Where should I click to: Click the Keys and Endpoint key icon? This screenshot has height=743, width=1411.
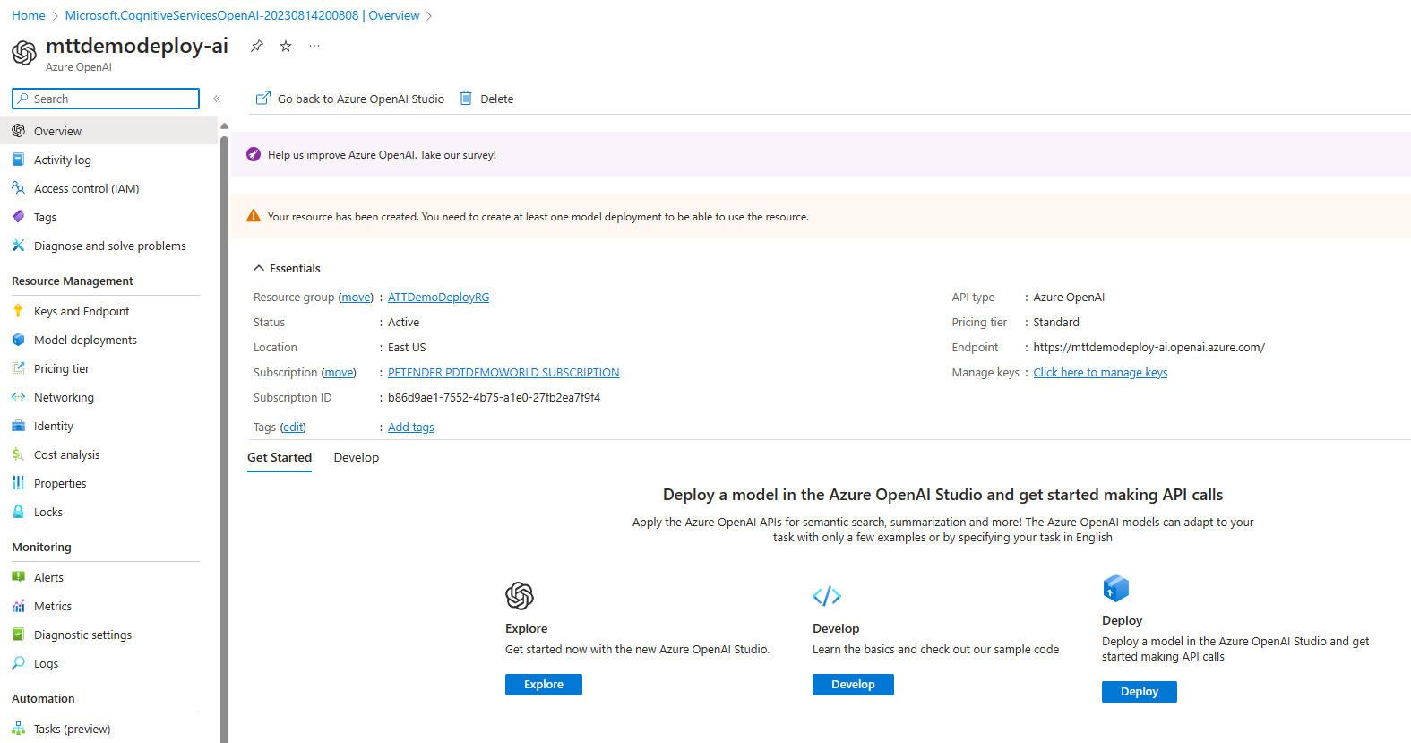(18, 311)
